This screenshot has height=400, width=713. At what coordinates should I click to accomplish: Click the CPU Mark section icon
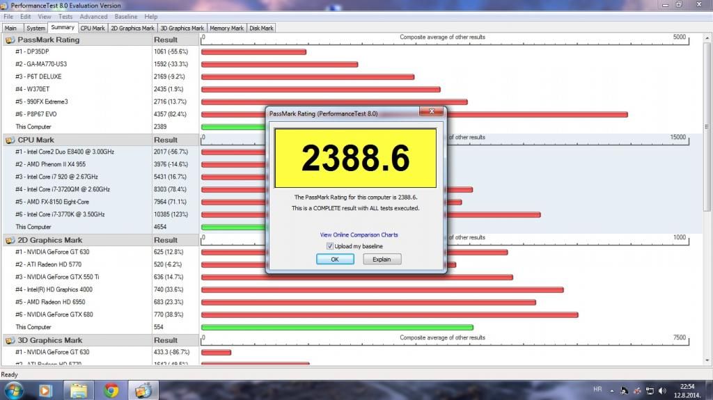pyautogui.click(x=10, y=140)
